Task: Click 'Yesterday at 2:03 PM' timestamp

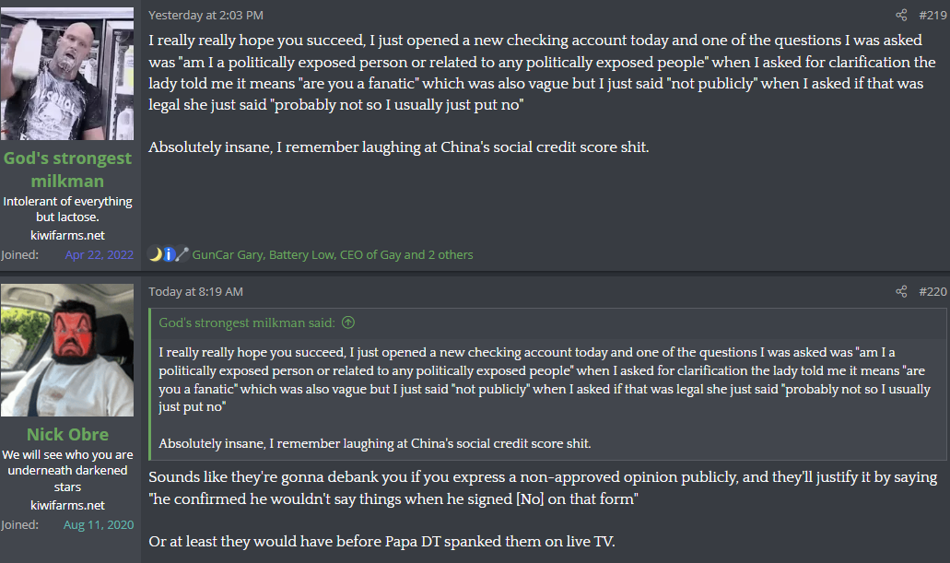Action: point(205,15)
